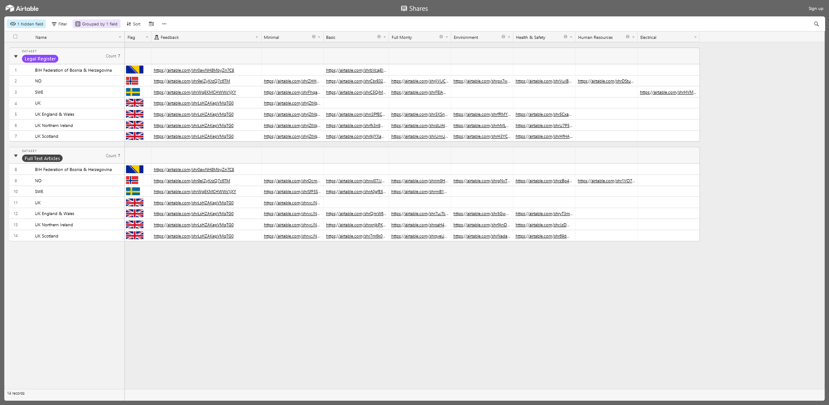This screenshot has width=829, height=405.
Task: Click the Feedback column person icon
Action: [x=156, y=37]
